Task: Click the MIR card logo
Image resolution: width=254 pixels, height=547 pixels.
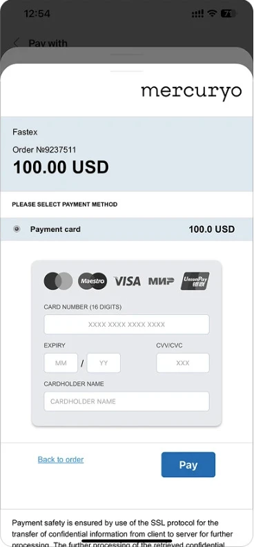Action: [x=162, y=281]
